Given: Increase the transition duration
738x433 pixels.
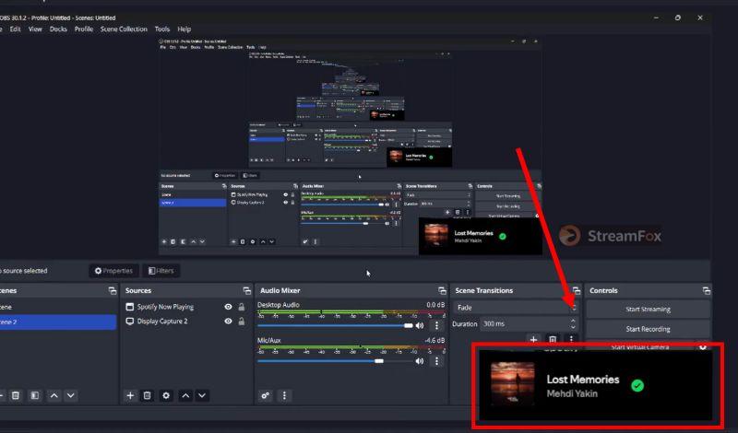Looking at the screenshot, I should (x=573, y=321).
